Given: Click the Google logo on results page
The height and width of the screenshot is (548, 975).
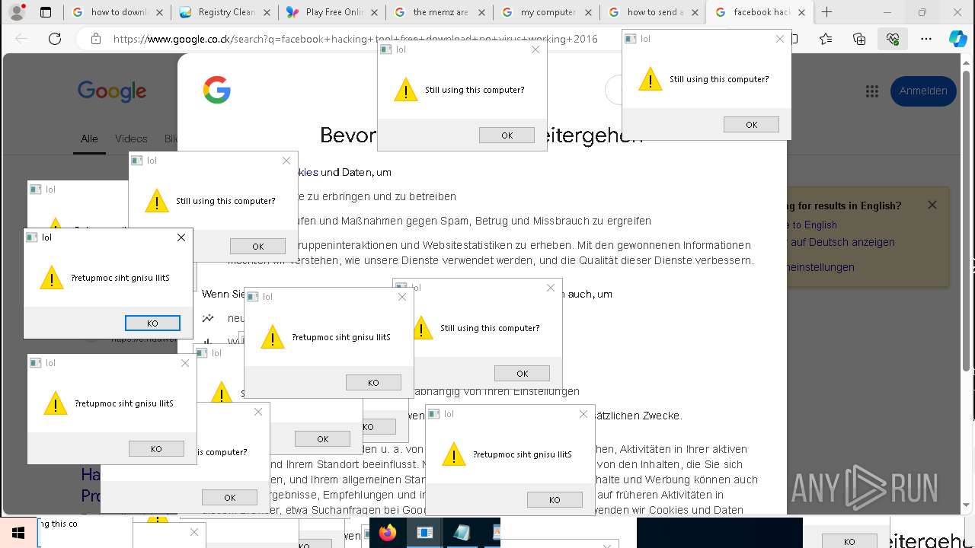Looking at the screenshot, I should click(x=112, y=91).
